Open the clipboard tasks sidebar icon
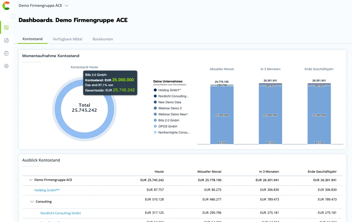Image resolution: width=352 pixels, height=222 pixels. (x=6, y=53)
